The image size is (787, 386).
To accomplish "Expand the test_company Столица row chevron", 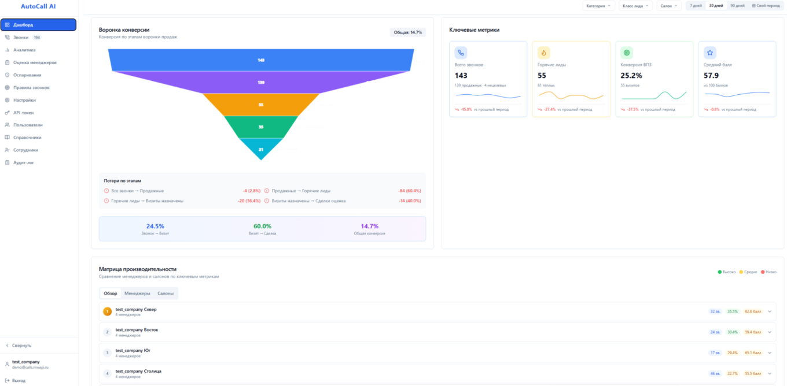I will pos(770,373).
